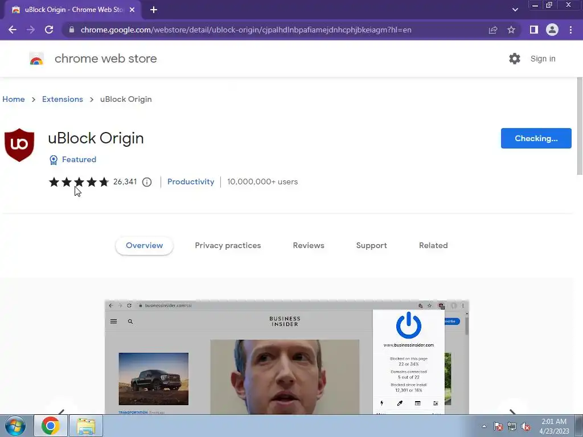
Task: Click the Chrome Web Store rainbow logo
Action: (36, 59)
